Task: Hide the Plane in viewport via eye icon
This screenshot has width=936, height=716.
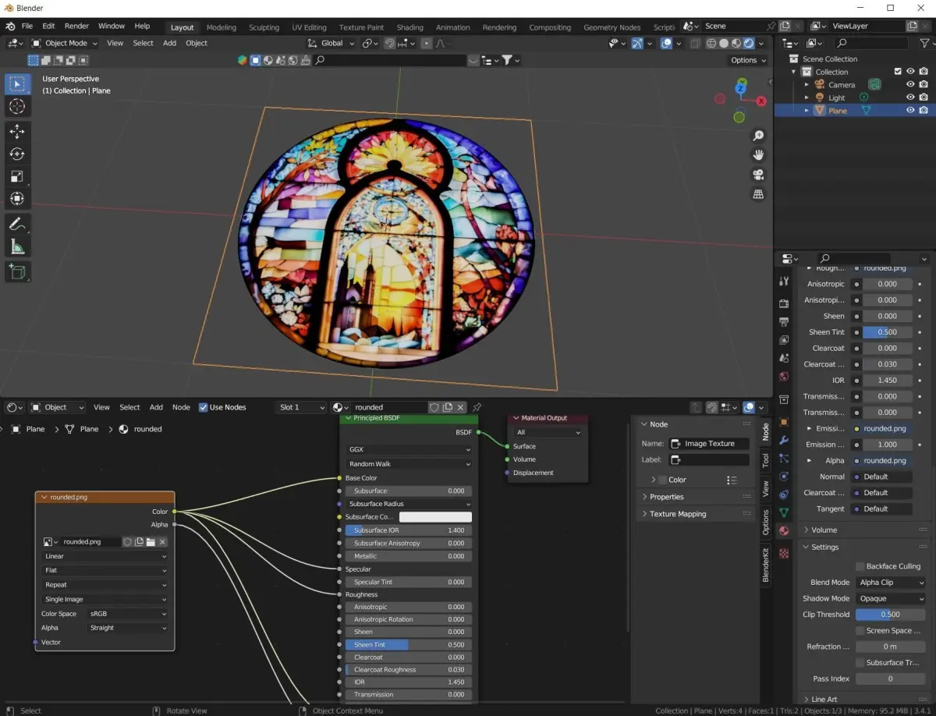Action: pyautogui.click(x=909, y=111)
